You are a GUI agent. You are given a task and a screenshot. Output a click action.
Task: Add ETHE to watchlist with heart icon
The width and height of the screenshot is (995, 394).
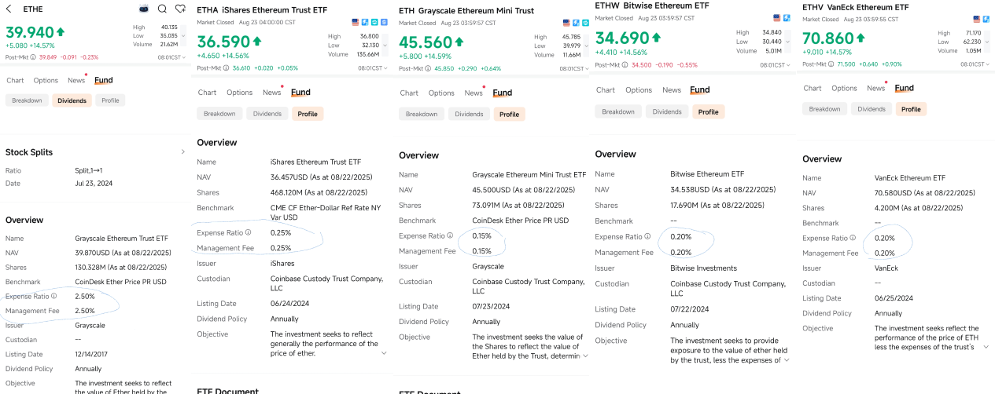tap(181, 9)
